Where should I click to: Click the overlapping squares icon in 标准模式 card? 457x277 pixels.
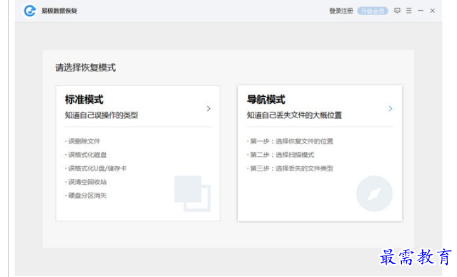192,194
